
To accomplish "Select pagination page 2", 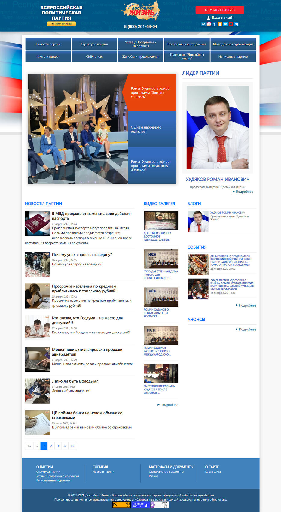I will click(51, 446).
